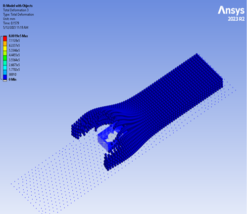
Task: Select the 8.0019e5 Max legend label
Action: [x=18, y=36]
